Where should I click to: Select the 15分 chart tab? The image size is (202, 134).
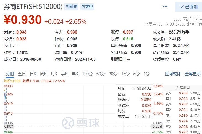125,74
